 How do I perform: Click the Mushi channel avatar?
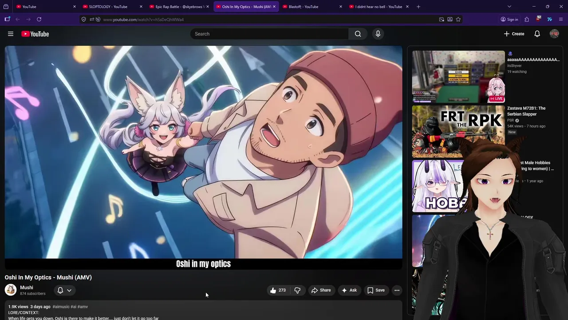[x=11, y=290]
